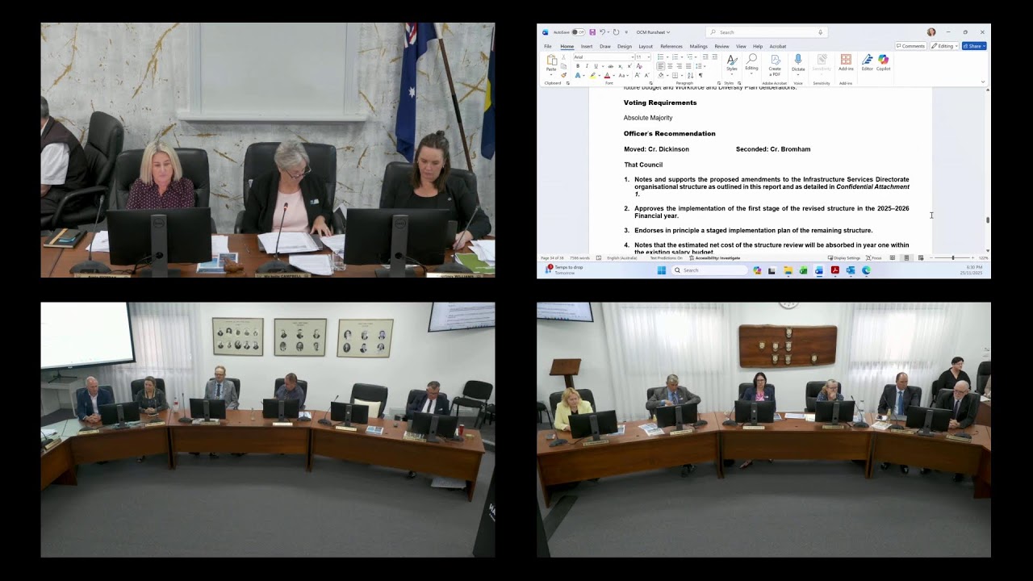This screenshot has width=1033, height=581.
Task: Open the weather widget on taskbar
Action: (x=564, y=270)
